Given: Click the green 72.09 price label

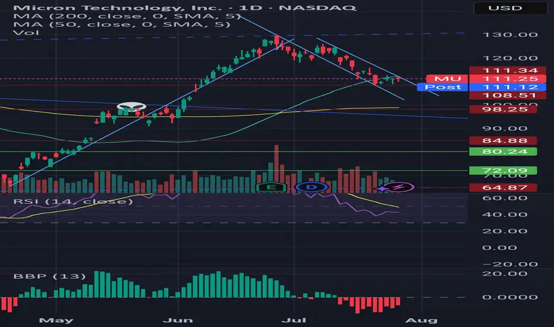Looking at the screenshot, I should pos(503,171).
